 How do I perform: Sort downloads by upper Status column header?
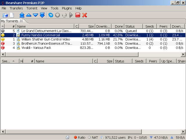point(133,26)
